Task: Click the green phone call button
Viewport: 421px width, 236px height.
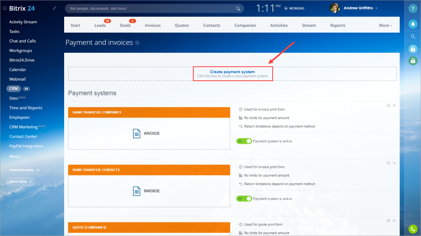Action: click(413, 229)
